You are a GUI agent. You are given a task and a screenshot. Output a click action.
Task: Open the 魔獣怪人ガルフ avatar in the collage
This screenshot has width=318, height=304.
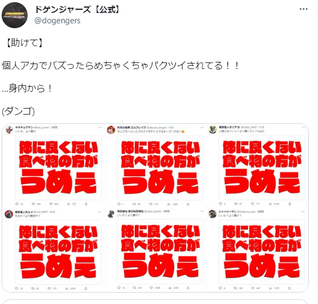click(x=9, y=214)
